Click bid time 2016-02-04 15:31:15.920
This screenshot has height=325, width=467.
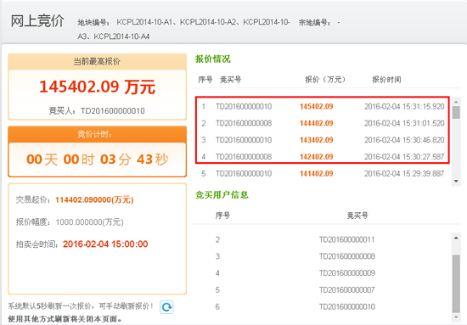click(x=404, y=107)
